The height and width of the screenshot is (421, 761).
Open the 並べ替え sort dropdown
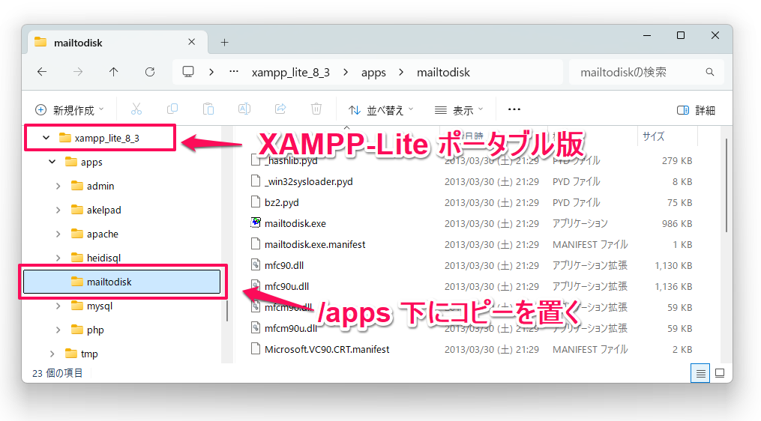(x=381, y=110)
